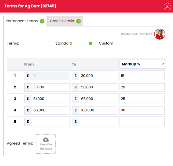Click the creator's profile avatar
173x166 pixels.
click(160, 34)
